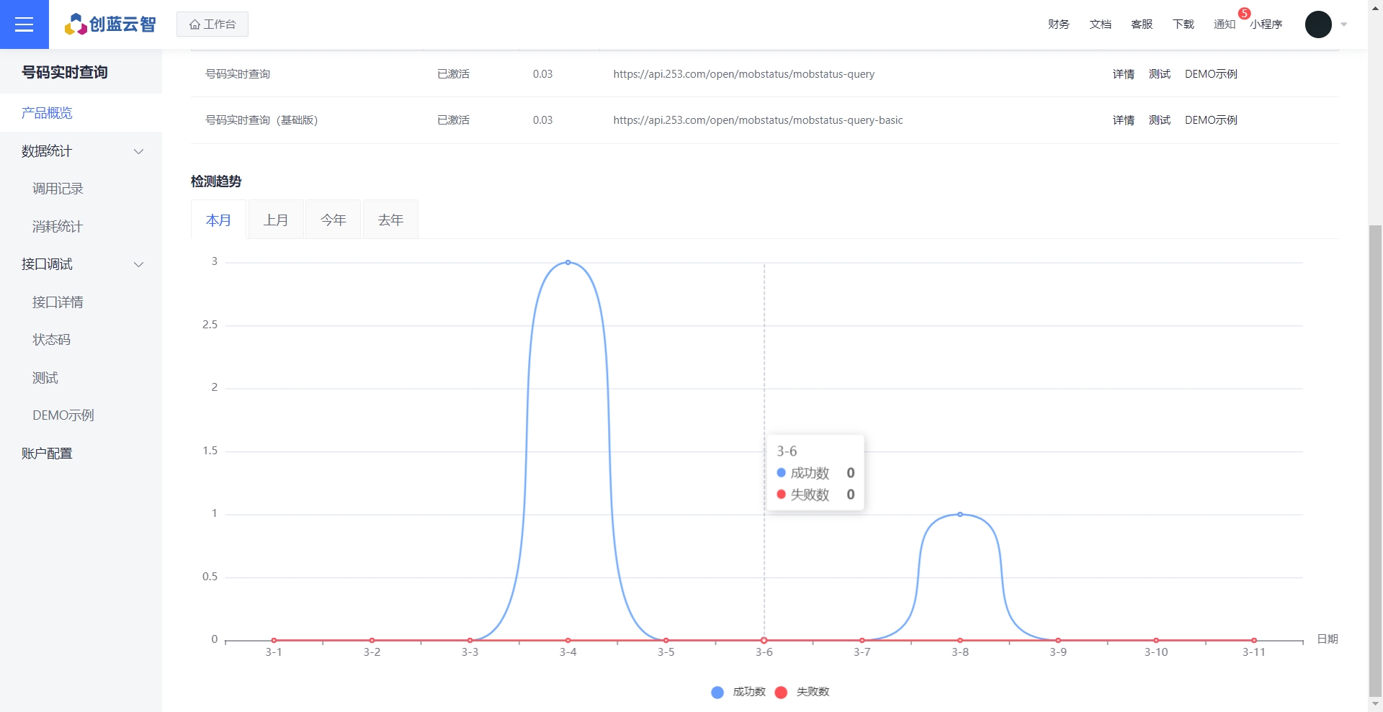This screenshot has width=1383, height=712.
Task: Open 详情 for 号码实时查询 (基础版)
Action: (x=1123, y=120)
